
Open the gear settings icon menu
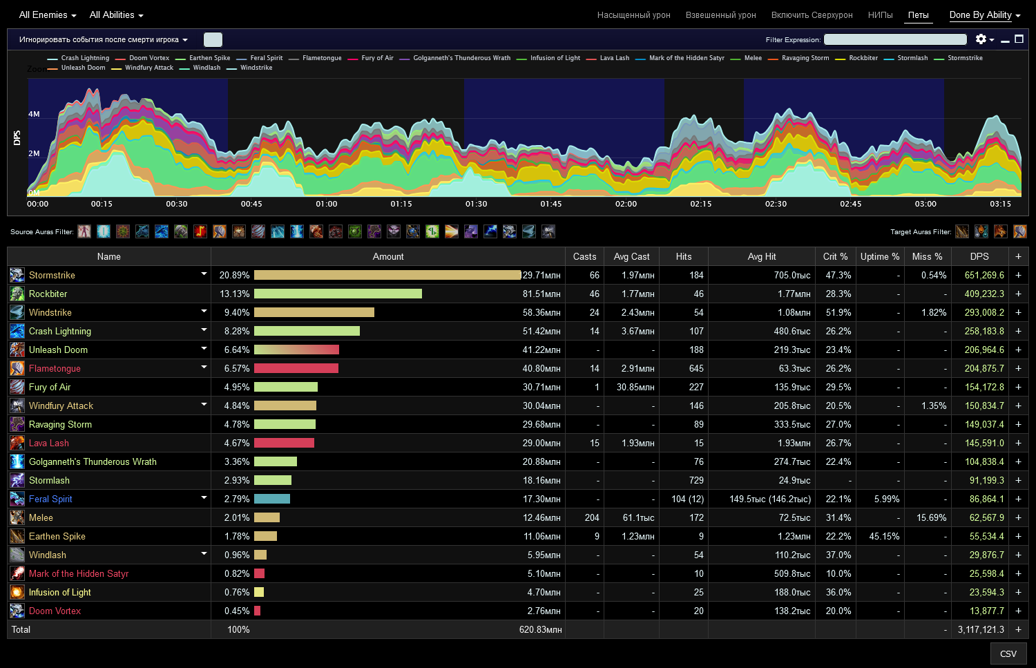coord(984,39)
